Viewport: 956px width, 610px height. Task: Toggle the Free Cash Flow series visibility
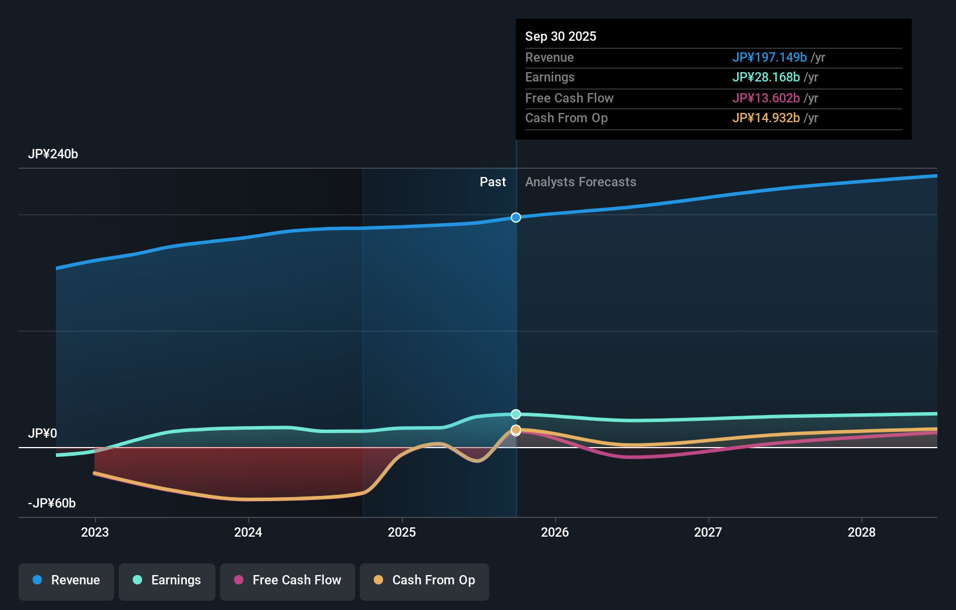pyautogui.click(x=287, y=580)
